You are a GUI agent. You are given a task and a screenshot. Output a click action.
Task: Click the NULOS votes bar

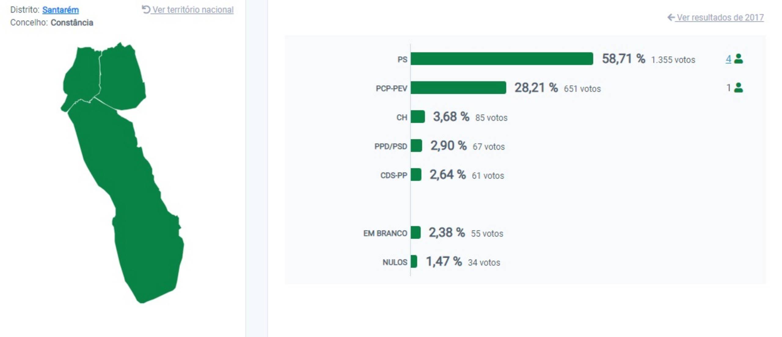(414, 262)
